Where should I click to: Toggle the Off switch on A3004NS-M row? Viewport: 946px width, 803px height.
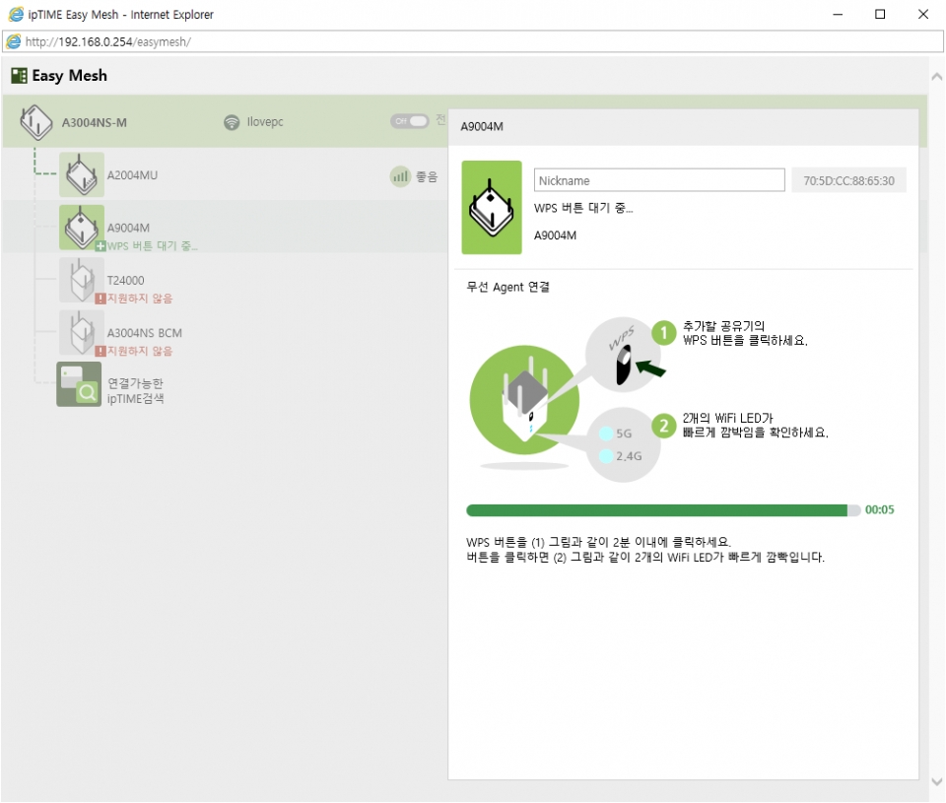(410, 121)
